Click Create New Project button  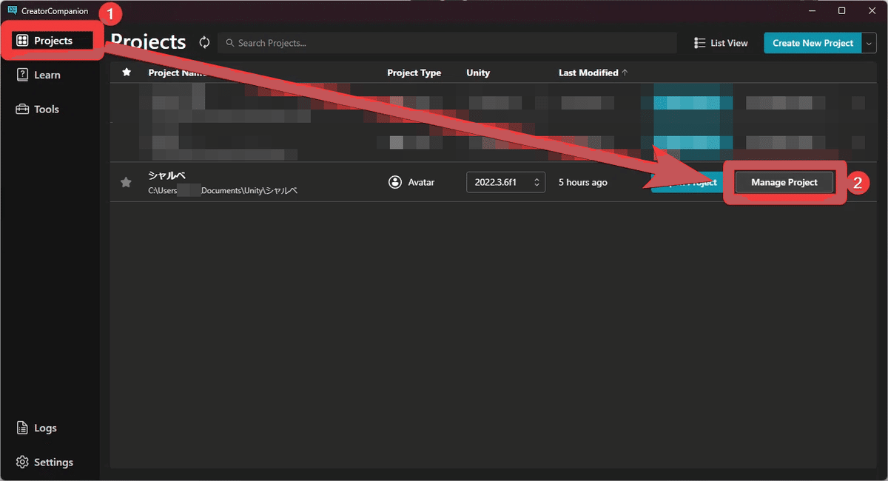[x=813, y=43]
